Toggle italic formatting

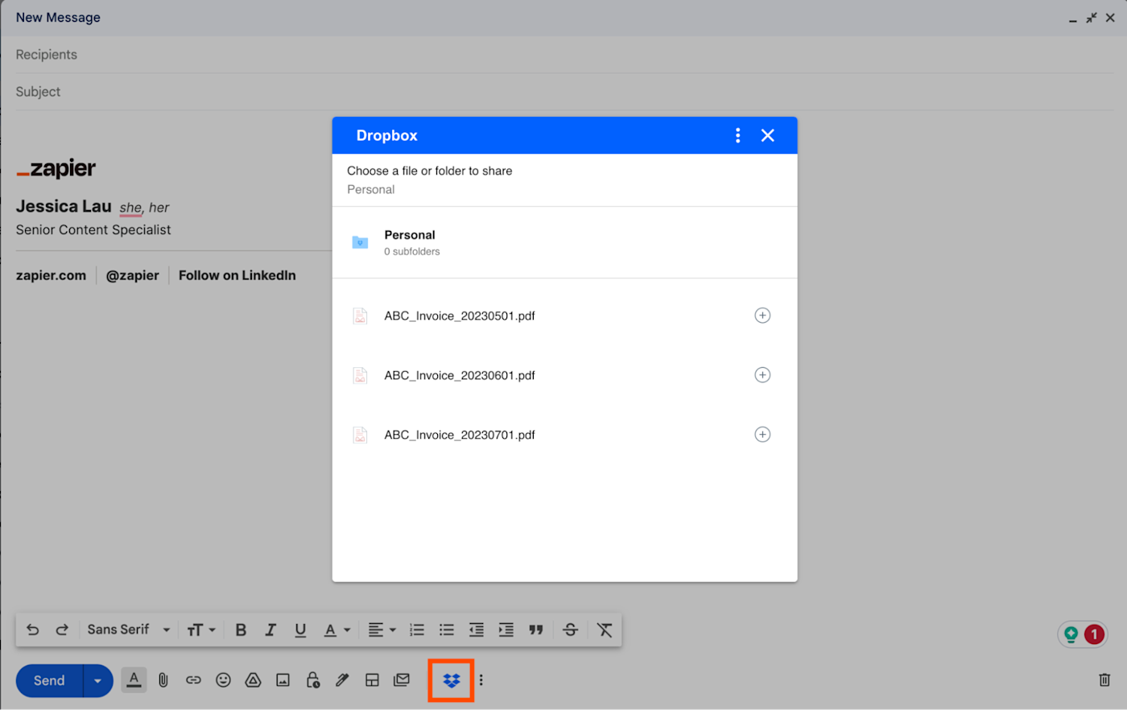[270, 630]
